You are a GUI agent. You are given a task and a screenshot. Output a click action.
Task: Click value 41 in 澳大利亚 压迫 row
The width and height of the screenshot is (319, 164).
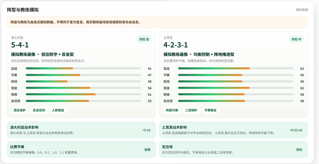[150, 69]
